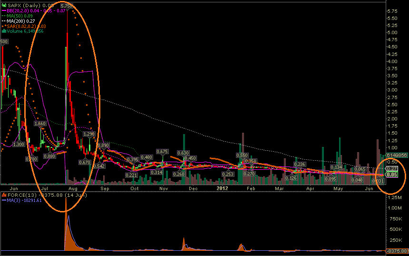Click the Feb label on time axis
409x256 pixels.
point(251,188)
